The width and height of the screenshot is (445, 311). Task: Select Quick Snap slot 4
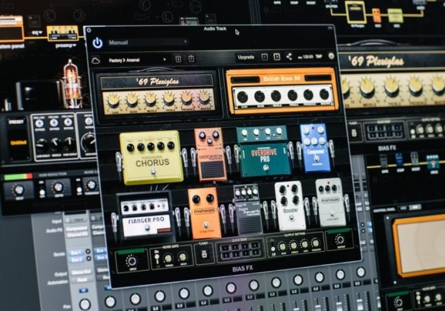point(255,245)
